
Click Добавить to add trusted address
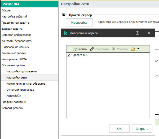click(77, 49)
